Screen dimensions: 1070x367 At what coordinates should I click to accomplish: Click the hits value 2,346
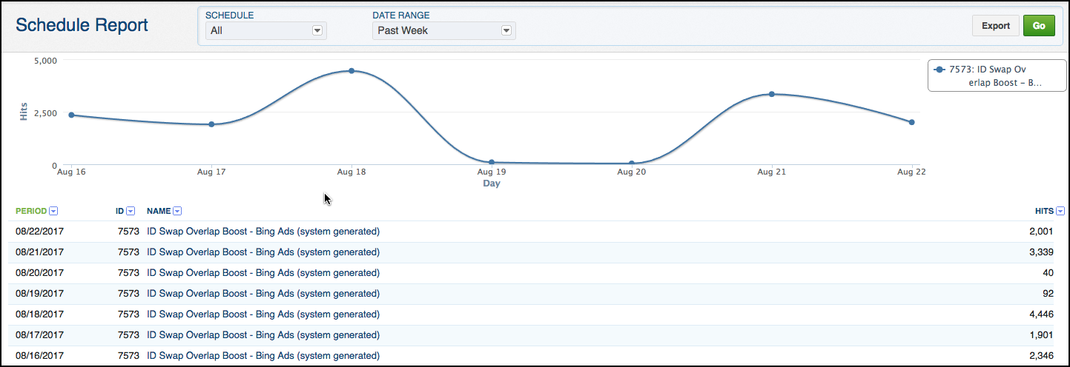point(1040,356)
